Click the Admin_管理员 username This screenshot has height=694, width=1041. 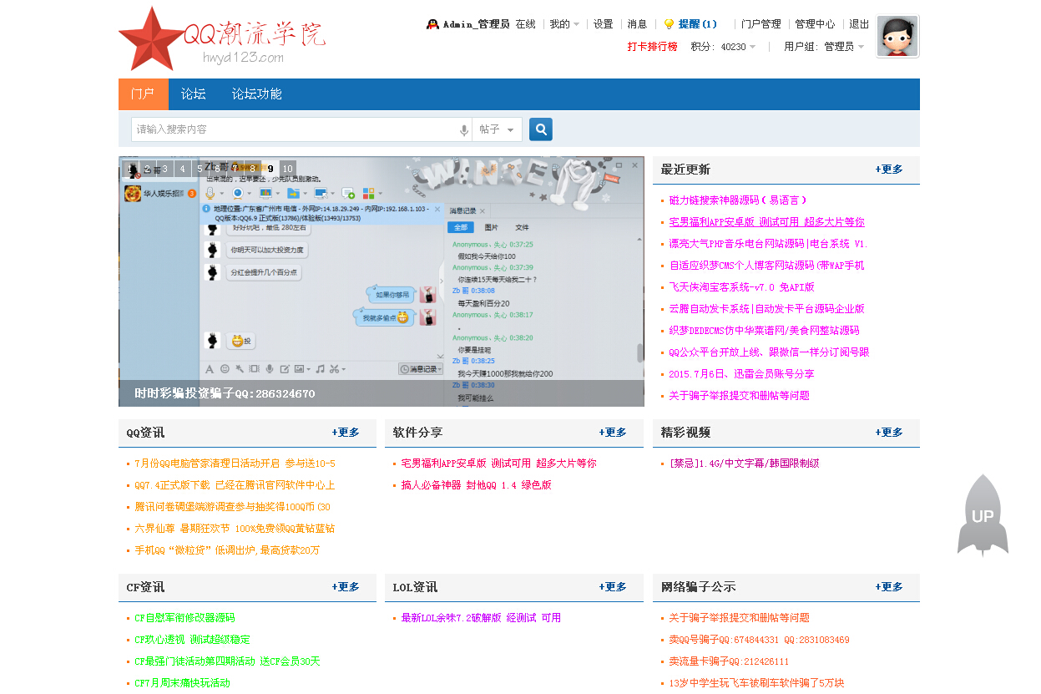click(x=476, y=24)
